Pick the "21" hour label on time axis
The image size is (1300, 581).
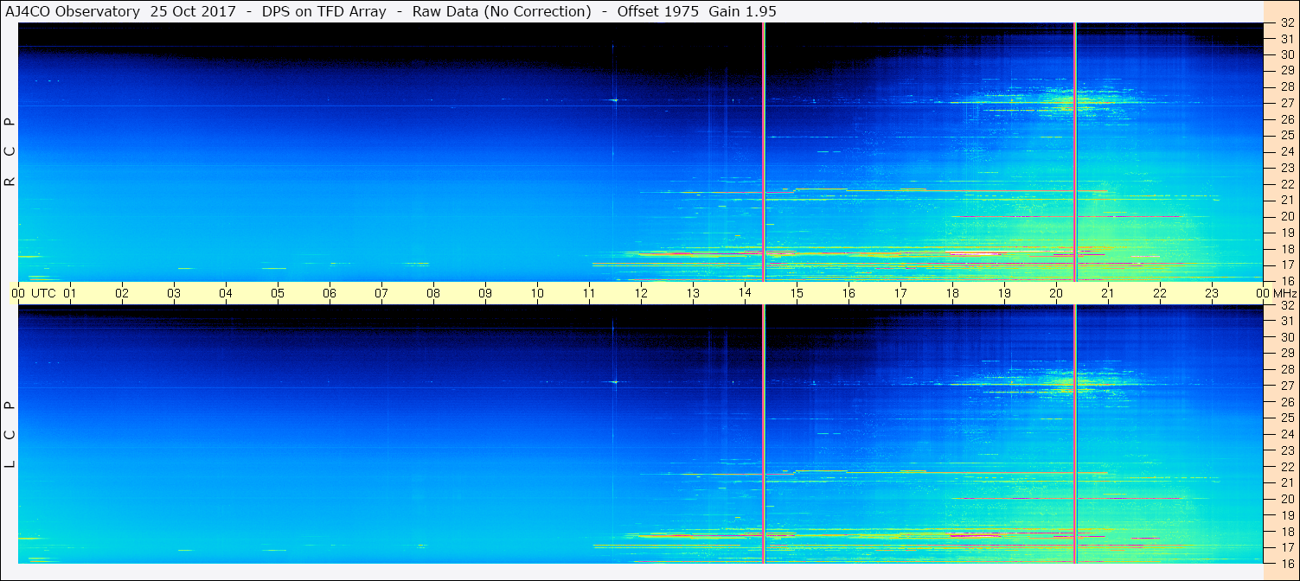pos(1108,293)
